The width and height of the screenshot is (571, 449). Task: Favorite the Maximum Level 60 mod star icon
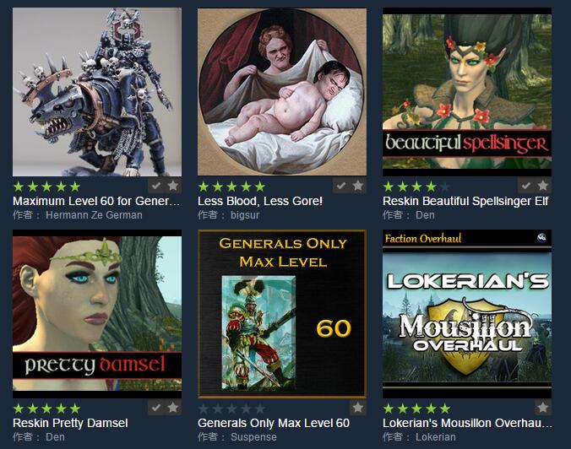click(x=173, y=186)
